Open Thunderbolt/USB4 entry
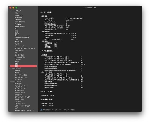This screenshot has height=123, width=150. click(22, 37)
